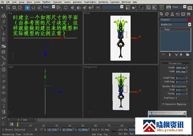Close the Warning Isolated Selection dialog

(x=184, y=113)
